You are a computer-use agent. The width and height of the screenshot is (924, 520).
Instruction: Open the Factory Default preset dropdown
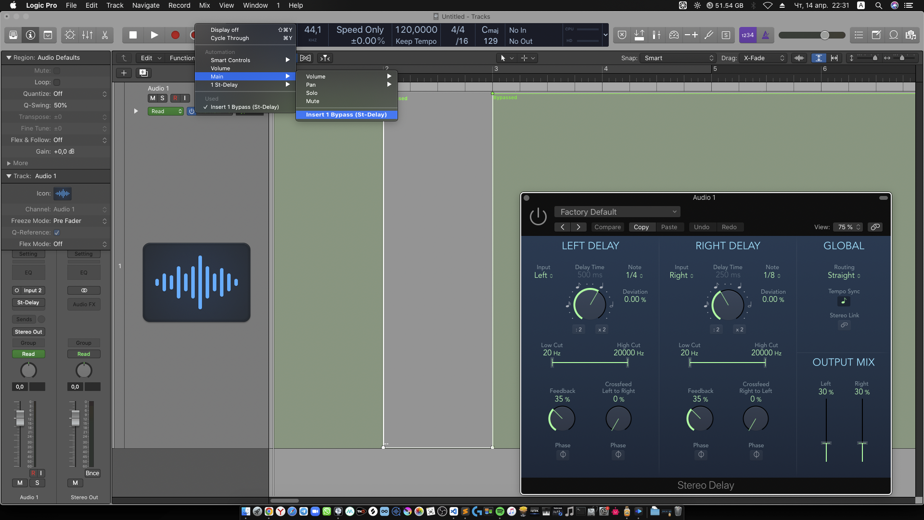[x=617, y=212]
